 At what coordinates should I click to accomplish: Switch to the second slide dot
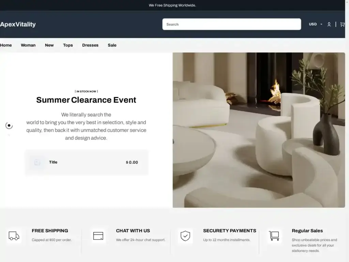9,135
